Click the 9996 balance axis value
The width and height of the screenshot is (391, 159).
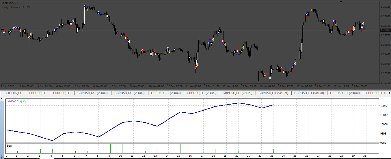pyautogui.click(x=383, y=134)
